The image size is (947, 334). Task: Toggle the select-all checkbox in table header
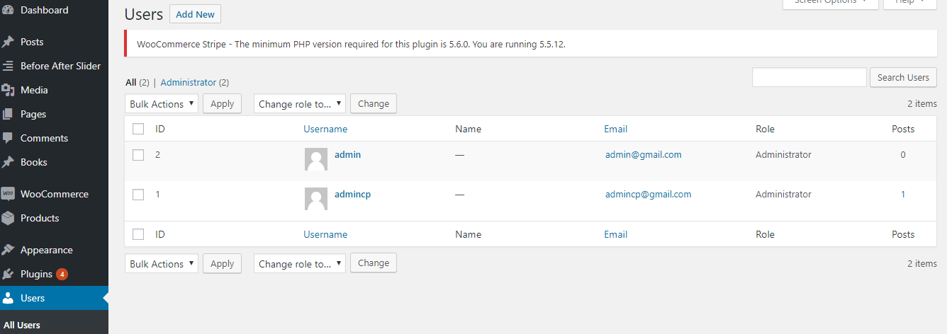(138, 129)
